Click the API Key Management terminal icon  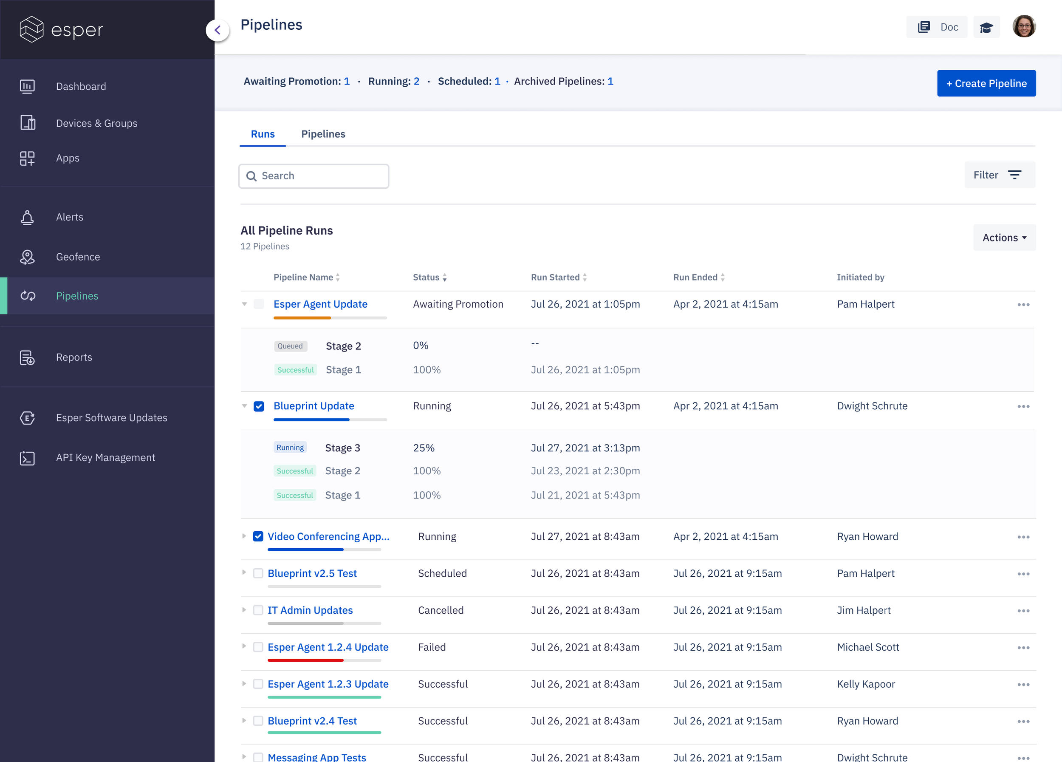click(x=27, y=458)
